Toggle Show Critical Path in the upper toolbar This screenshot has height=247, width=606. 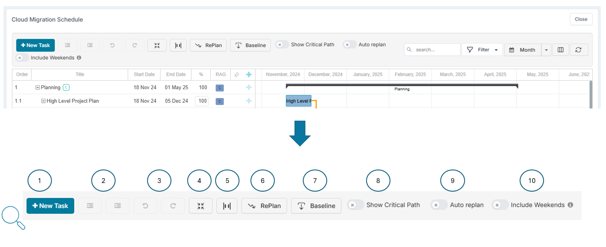tap(282, 44)
